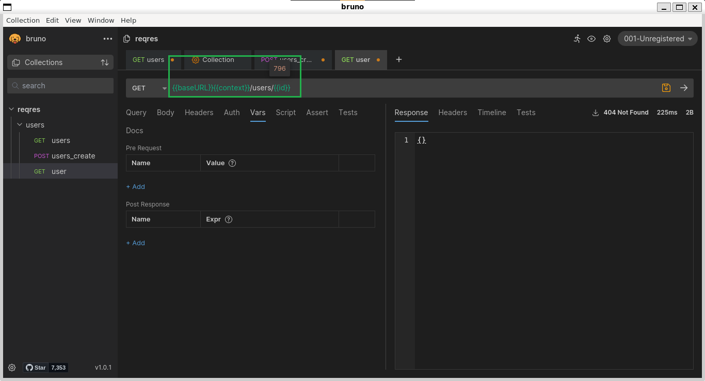Screen dimensions: 705x381
Task: Open the 001-Unregistered environment dropdown
Action: (656, 38)
